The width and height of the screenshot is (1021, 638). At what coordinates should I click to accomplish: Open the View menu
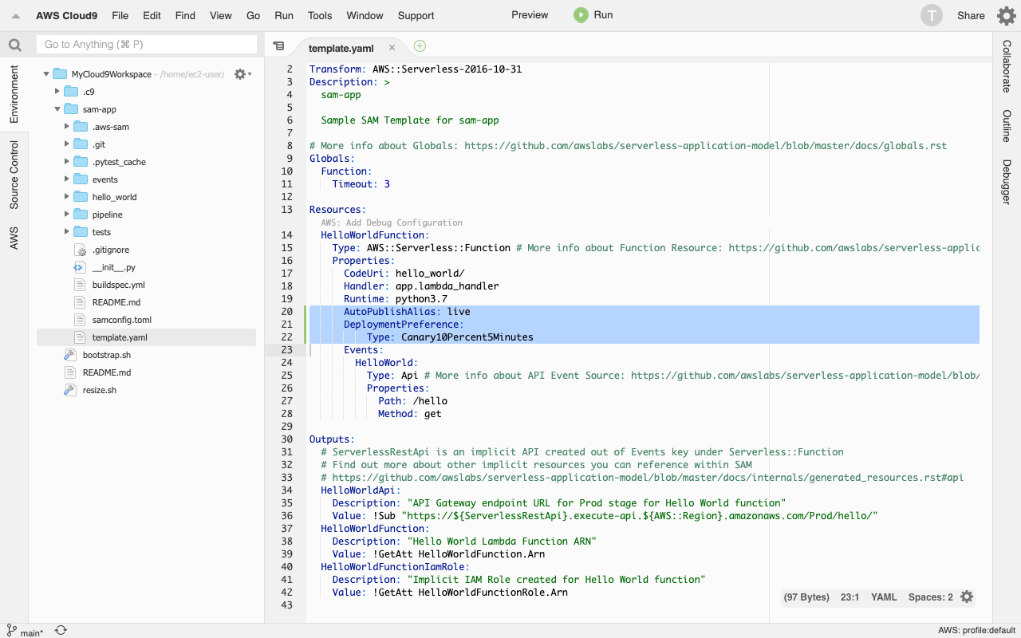tap(221, 15)
